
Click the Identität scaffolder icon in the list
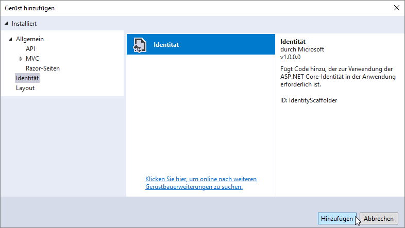tap(139, 45)
